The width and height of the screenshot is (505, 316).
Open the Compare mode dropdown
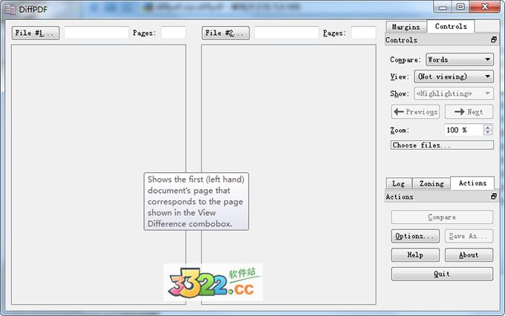click(460, 59)
